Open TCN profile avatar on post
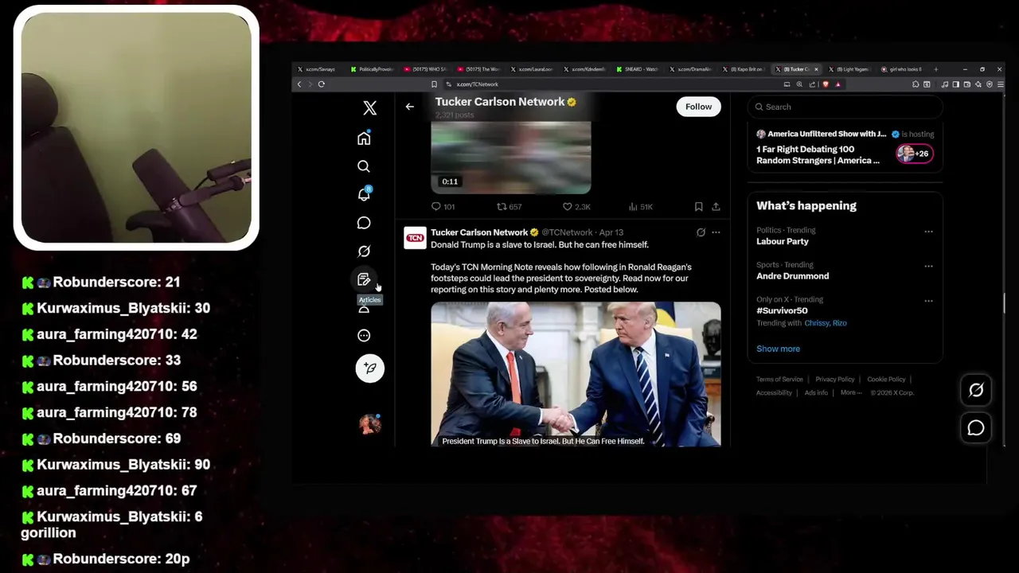The height and width of the screenshot is (573, 1019). click(x=415, y=238)
